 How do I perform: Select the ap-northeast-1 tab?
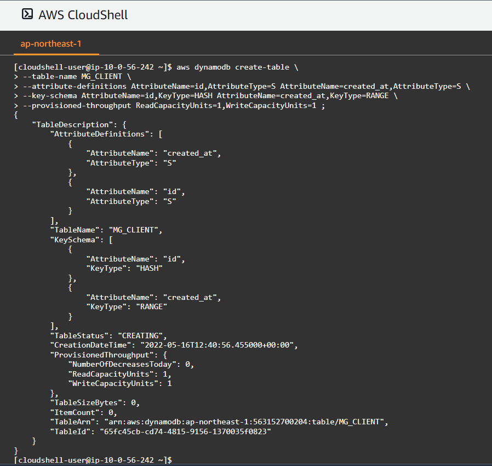coord(51,44)
